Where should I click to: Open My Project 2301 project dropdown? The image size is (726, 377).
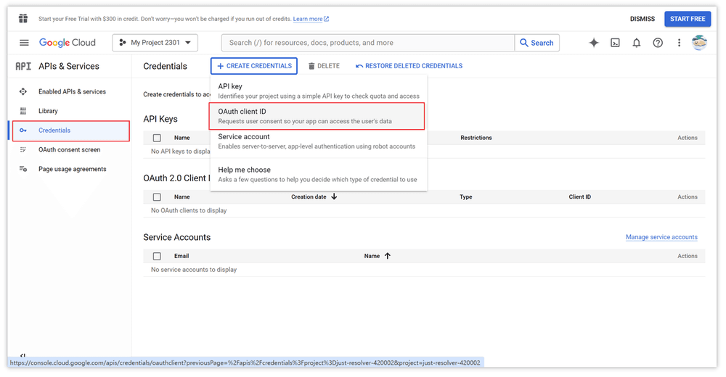pyautogui.click(x=155, y=43)
